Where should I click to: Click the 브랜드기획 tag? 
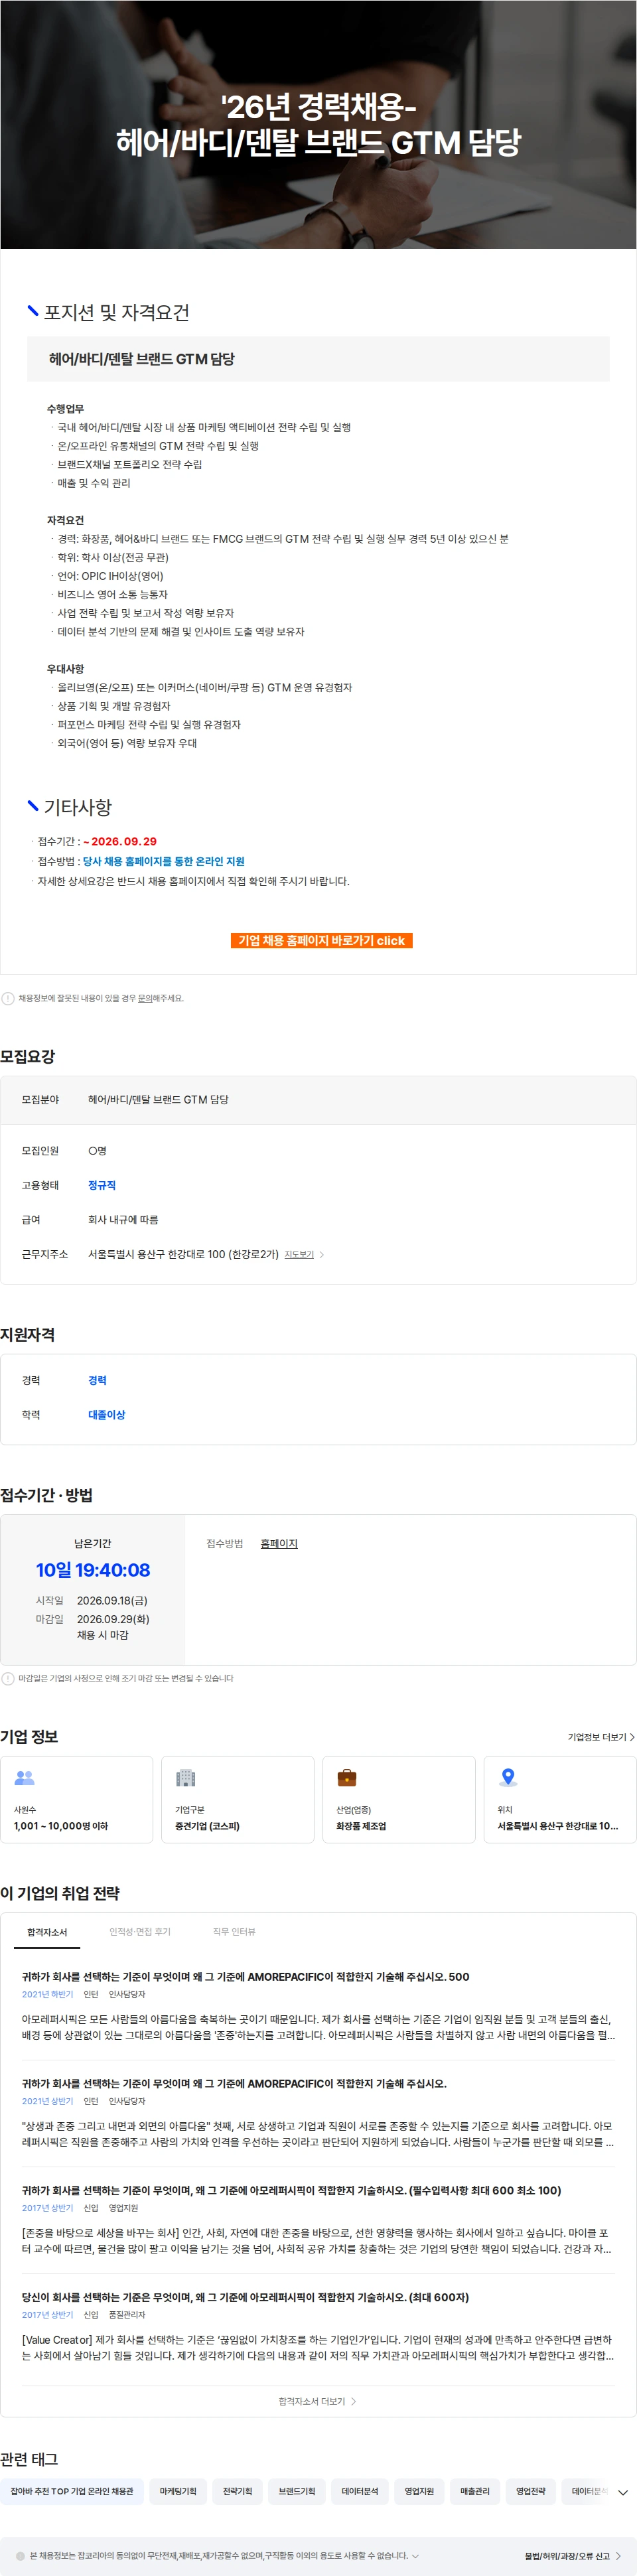[297, 2491]
